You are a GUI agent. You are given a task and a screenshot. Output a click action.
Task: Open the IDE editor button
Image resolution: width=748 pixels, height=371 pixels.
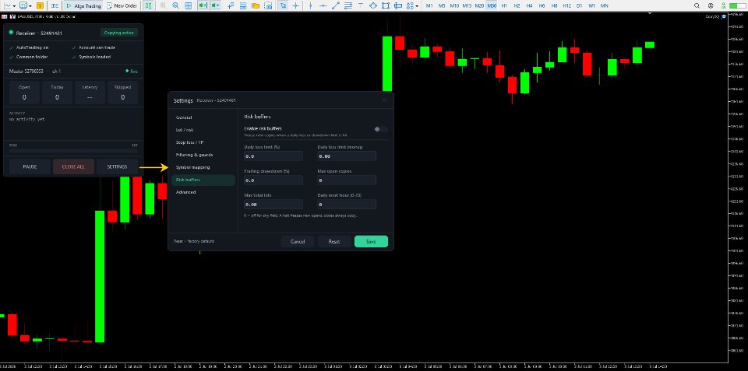click(55, 5)
